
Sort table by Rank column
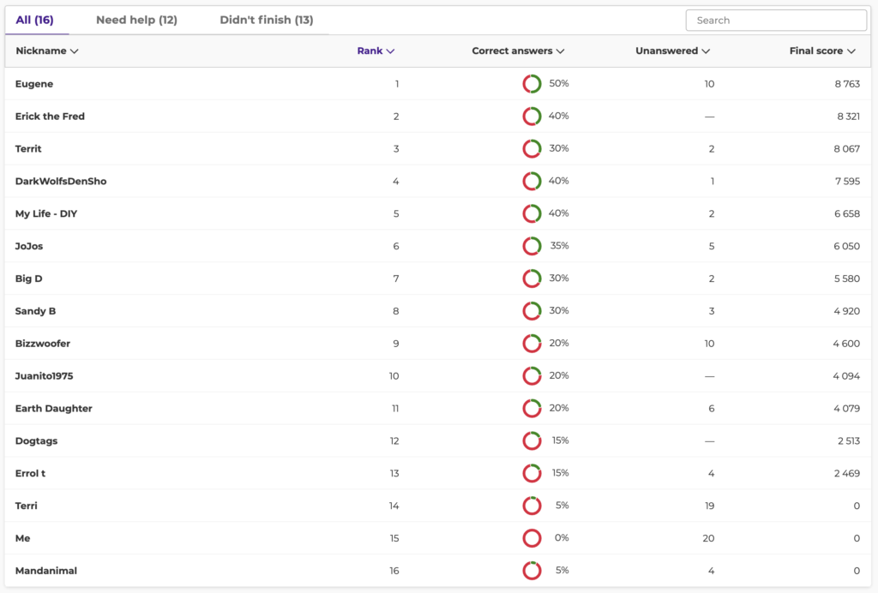pos(376,51)
